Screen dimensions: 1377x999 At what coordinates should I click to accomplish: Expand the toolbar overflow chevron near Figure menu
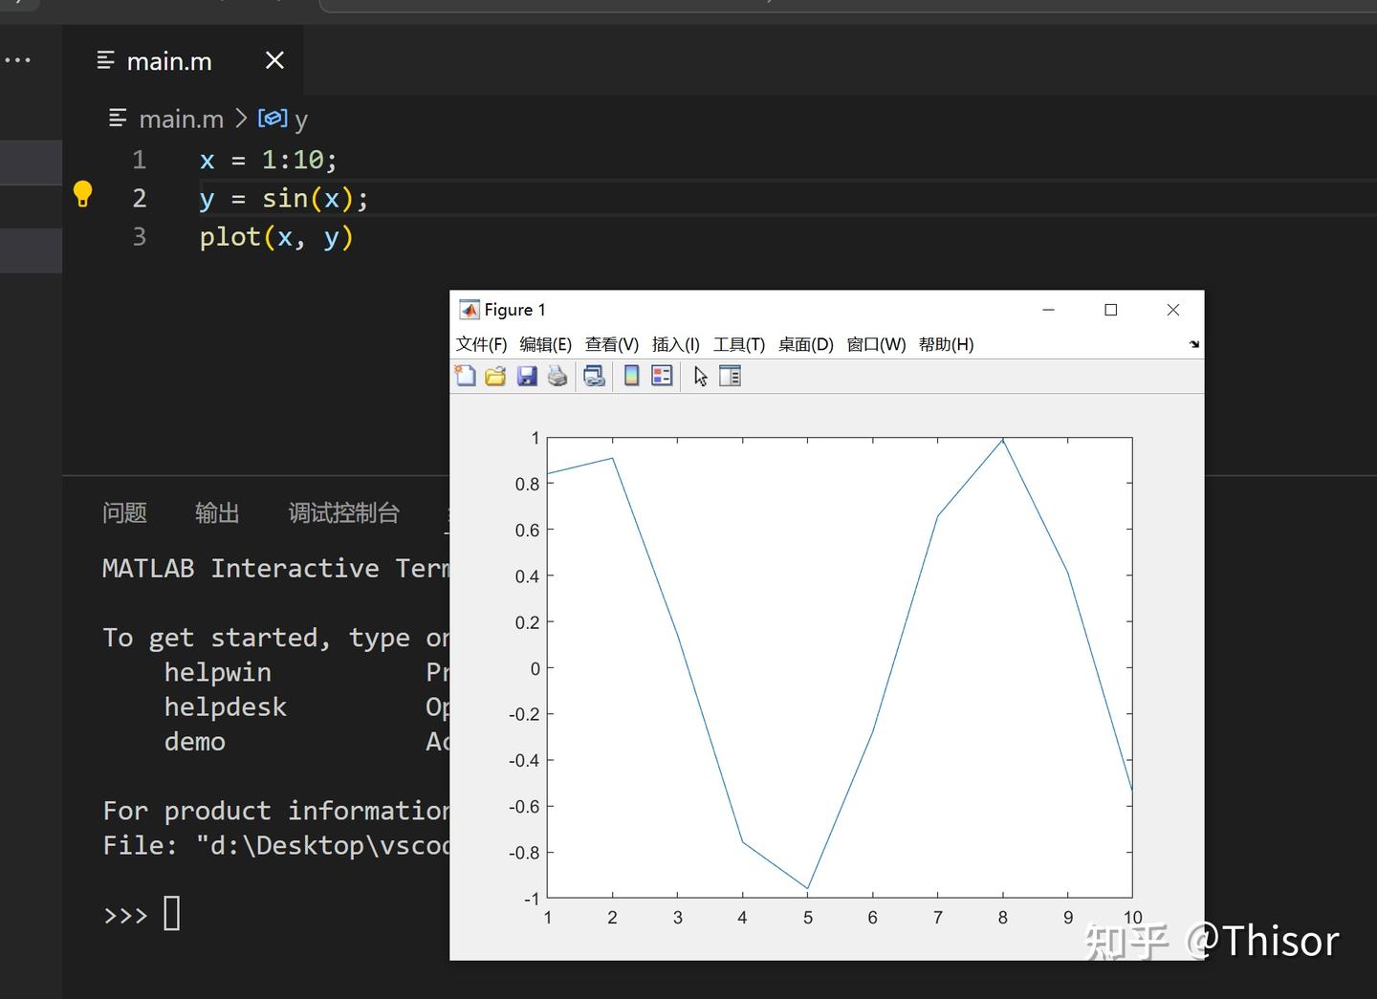pyautogui.click(x=1192, y=344)
